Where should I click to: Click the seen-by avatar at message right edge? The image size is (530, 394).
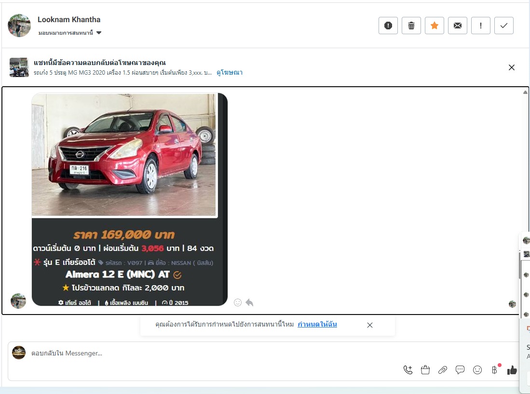(513, 304)
